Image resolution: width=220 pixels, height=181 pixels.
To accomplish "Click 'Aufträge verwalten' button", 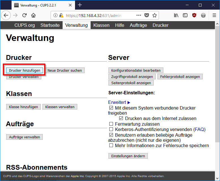I will pyautogui.click(x=24, y=137).
